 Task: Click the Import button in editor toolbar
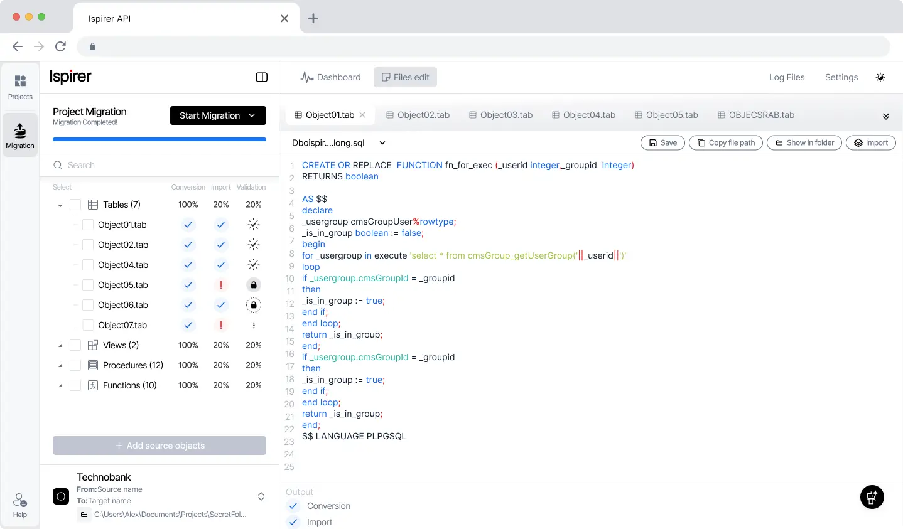(x=871, y=143)
